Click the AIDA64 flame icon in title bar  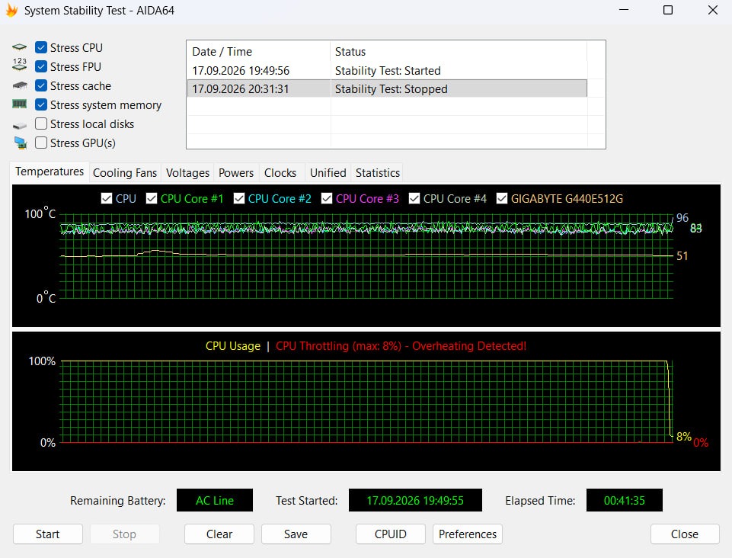tap(11, 10)
